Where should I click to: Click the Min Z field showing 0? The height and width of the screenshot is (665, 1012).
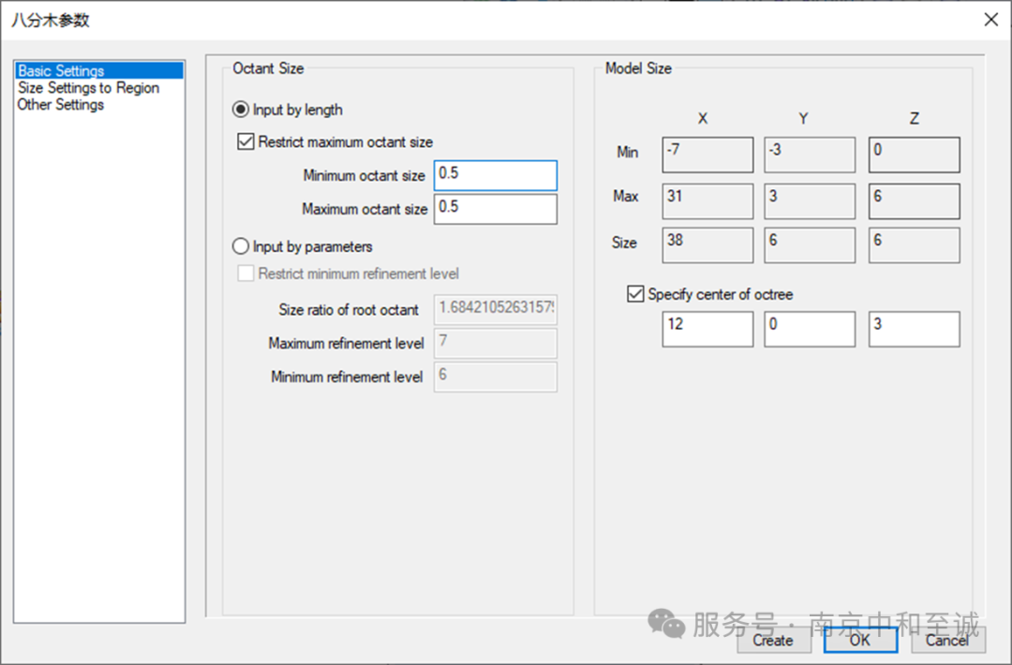coord(914,155)
